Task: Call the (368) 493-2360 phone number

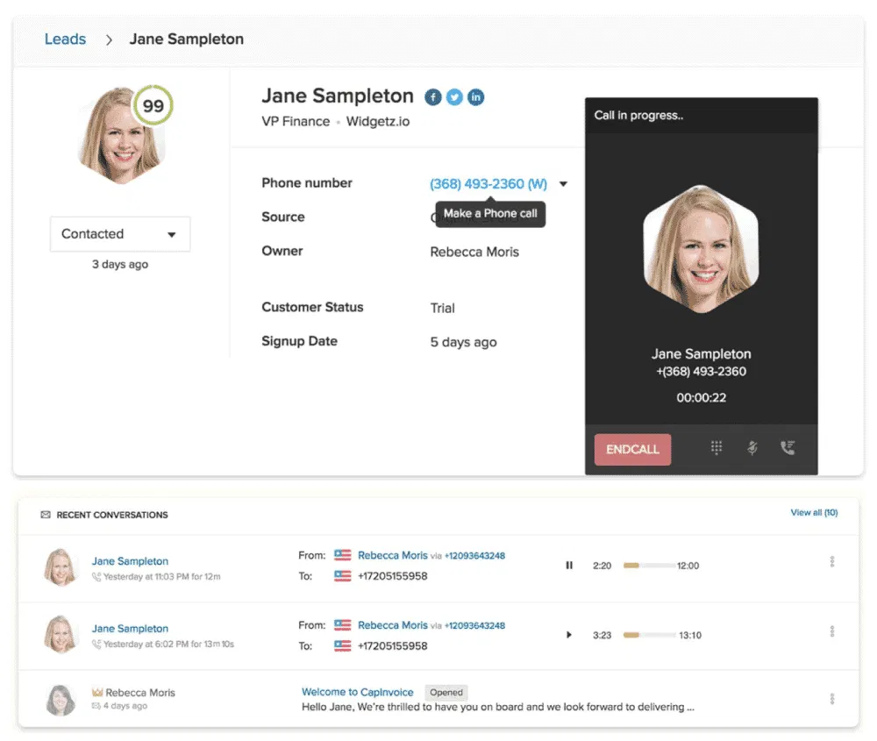Action: tap(488, 184)
